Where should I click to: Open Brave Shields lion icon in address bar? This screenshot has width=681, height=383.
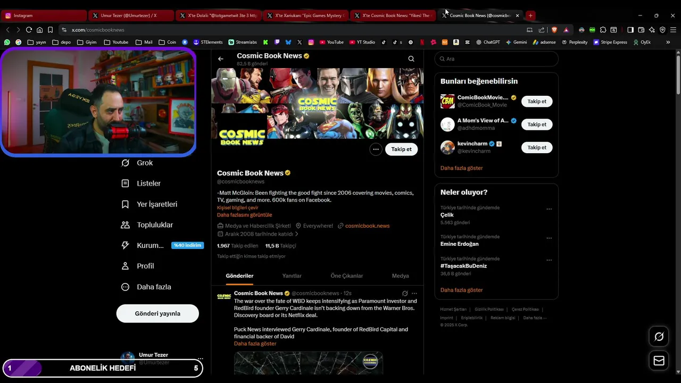tap(554, 30)
